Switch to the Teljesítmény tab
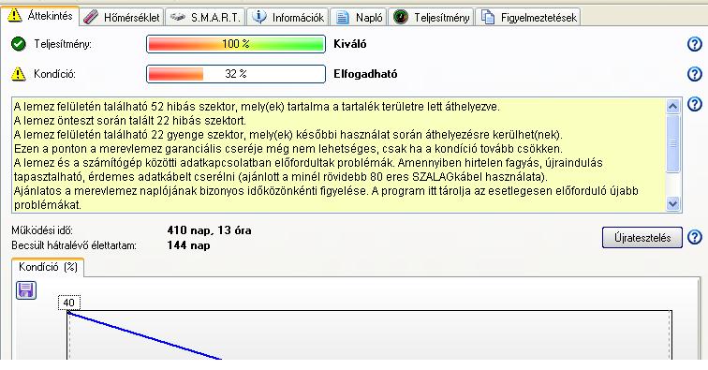 [x=431, y=17]
